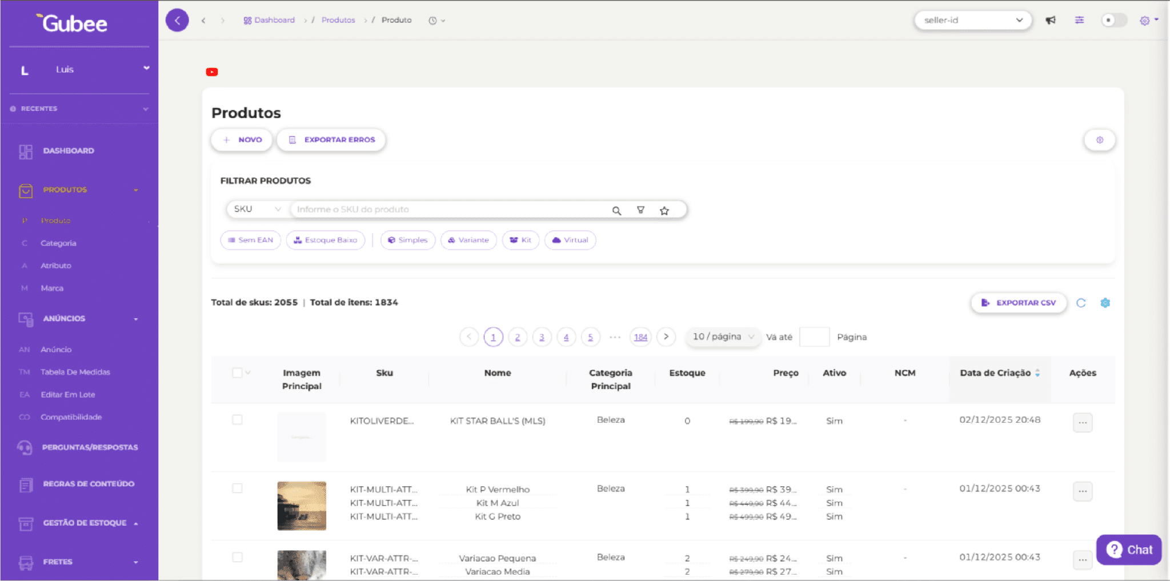
Task: Open Marca in sidebar
Action: pos(52,289)
